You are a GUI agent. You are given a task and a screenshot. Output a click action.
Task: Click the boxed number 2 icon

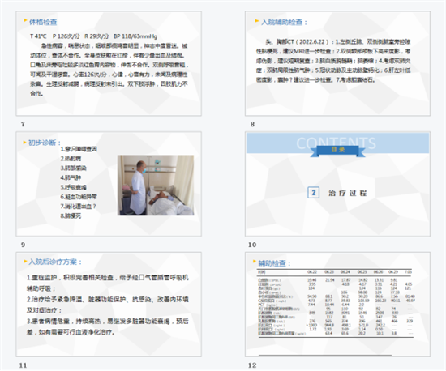pos(314,193)
